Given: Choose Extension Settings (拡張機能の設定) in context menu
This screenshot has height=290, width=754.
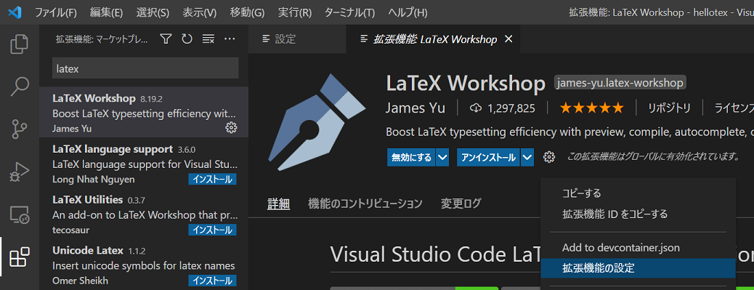Looking at the screenshot, I should 638,268.
